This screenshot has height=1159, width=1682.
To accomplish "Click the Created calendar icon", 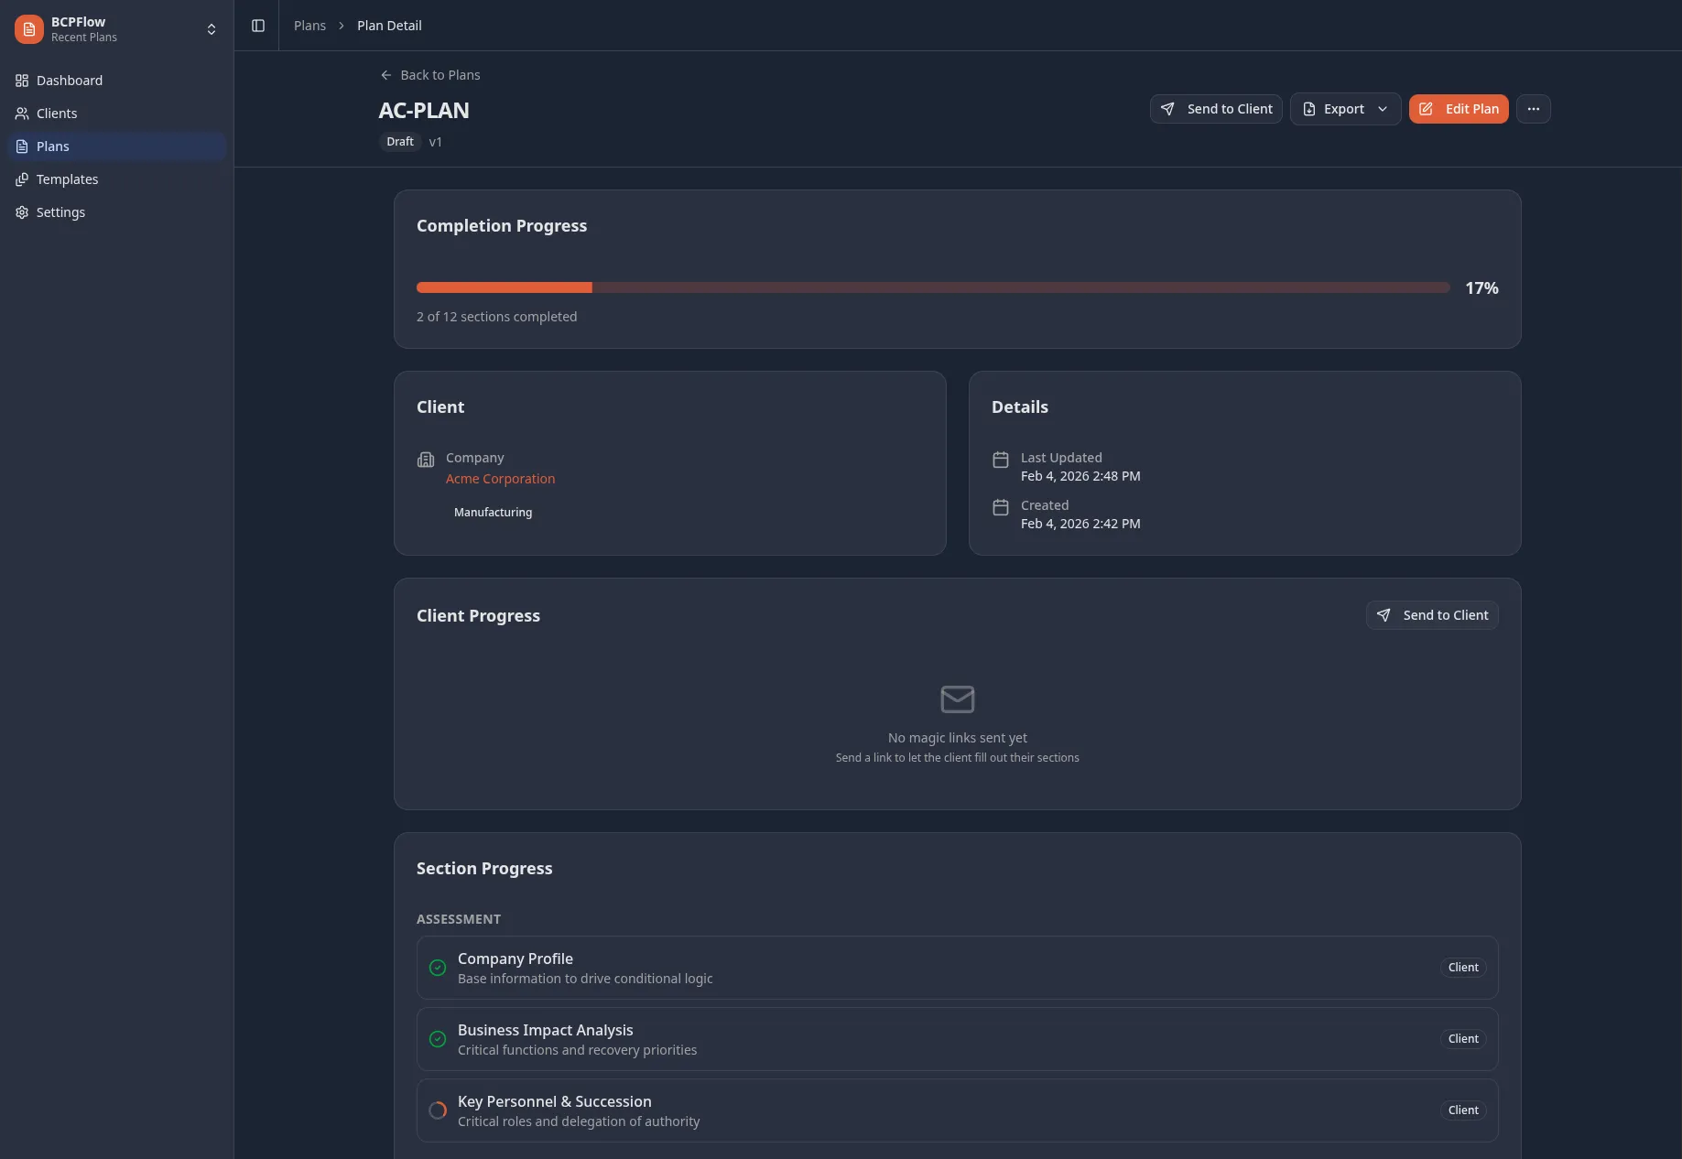I will point(1001,507).
